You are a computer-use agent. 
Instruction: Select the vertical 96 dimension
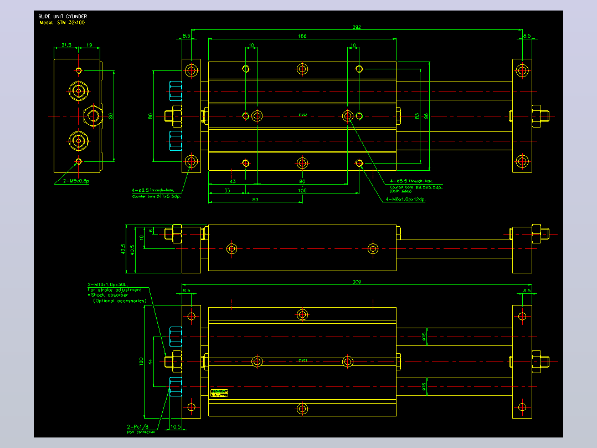pyautogui.click(x=426, y=115)
